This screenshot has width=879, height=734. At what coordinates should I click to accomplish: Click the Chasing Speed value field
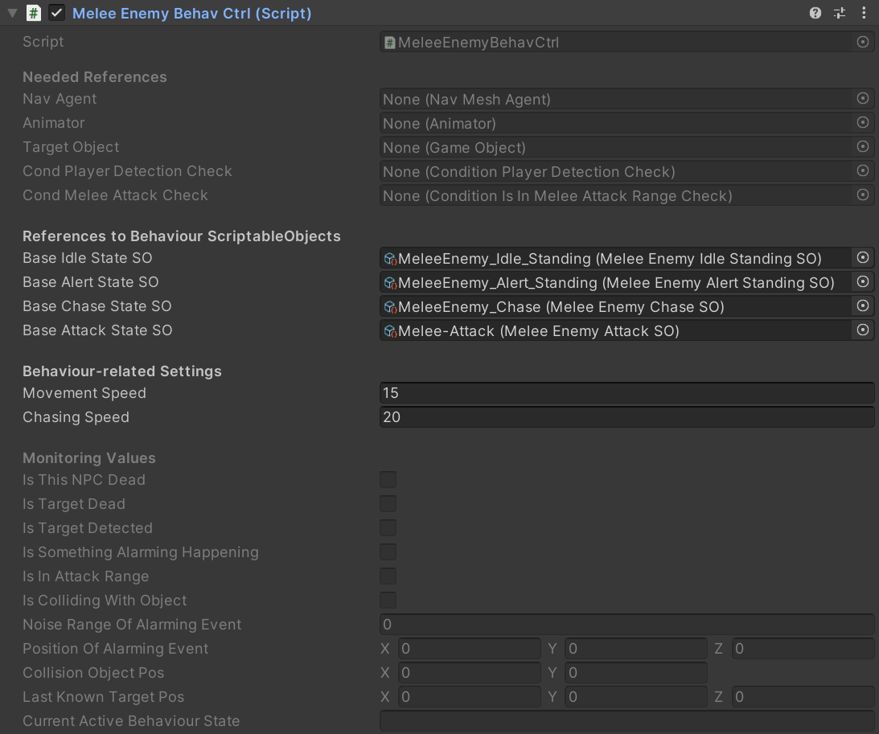coord(626,417)
